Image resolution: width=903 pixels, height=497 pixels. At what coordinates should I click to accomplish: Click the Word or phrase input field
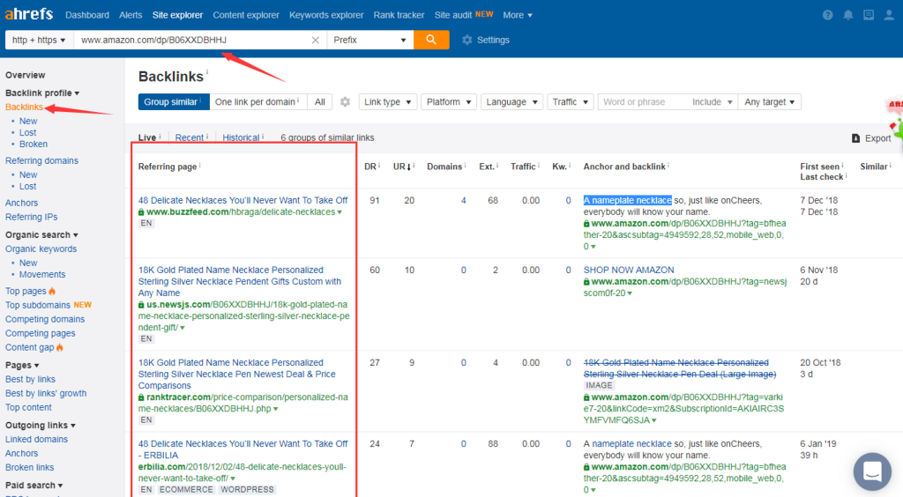(x=642, y=102)
